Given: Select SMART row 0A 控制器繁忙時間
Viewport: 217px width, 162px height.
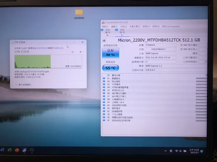Looking at the screenshot, I should point(155,105).
